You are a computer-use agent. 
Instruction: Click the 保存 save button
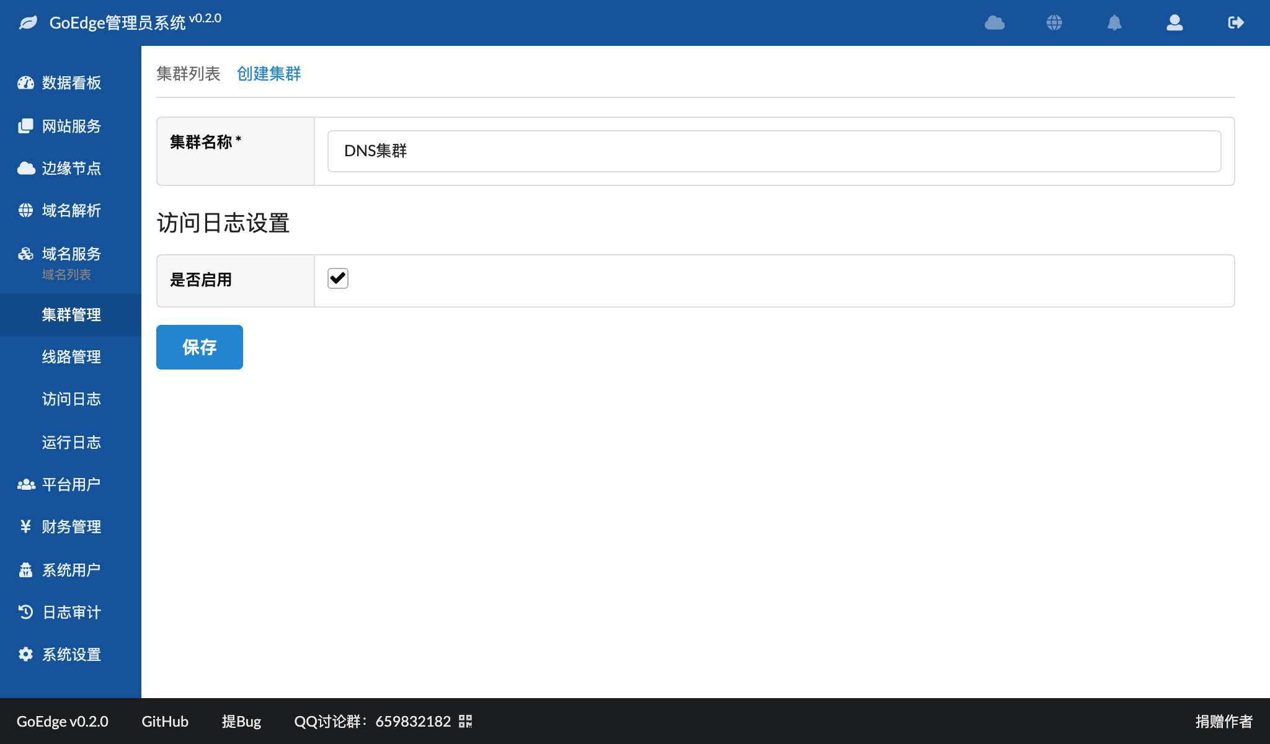point(199,347)
